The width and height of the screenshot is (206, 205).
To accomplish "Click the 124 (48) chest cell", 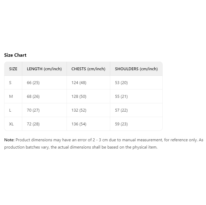I will pos(79,83).
